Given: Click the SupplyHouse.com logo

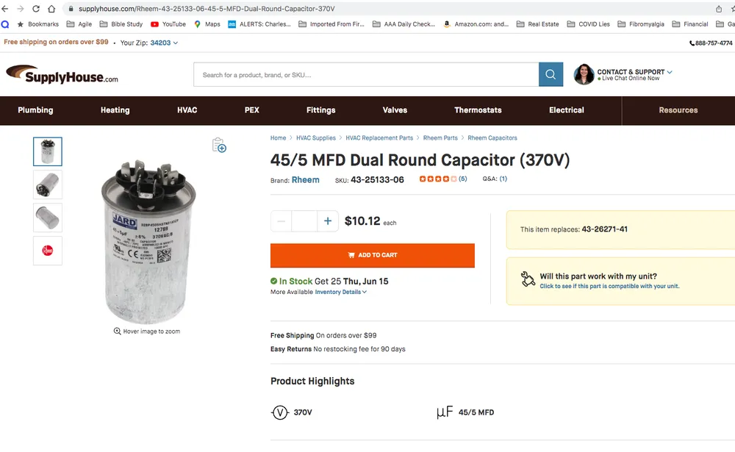Looking at the screenshot, I should click(x=62, y=74).
